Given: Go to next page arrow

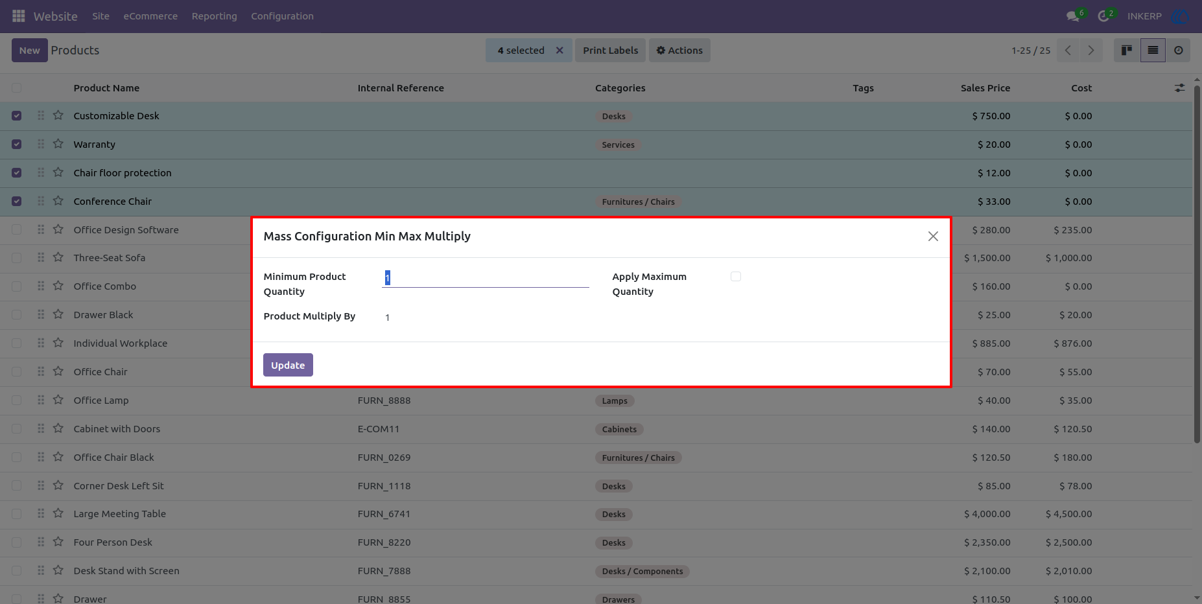Looking at the screenshot, I should (x=1091, y=51).
